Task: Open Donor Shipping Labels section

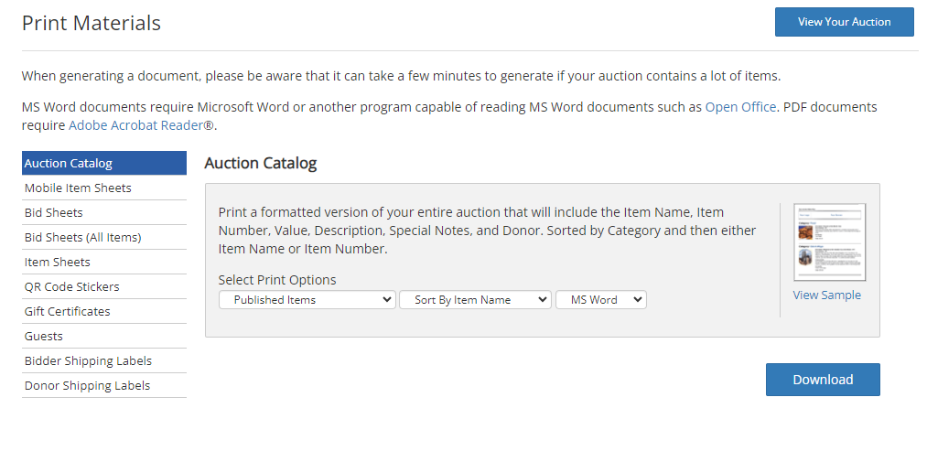Action: click(x=104, y=386)
